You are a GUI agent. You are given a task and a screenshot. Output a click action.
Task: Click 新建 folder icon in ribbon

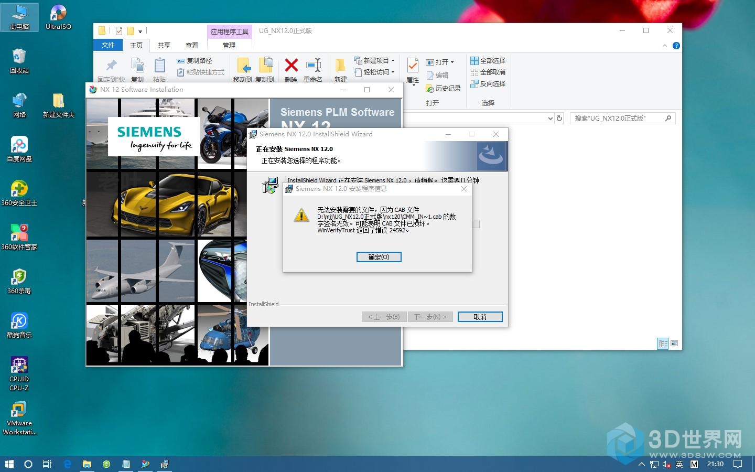tap(340, 66)
